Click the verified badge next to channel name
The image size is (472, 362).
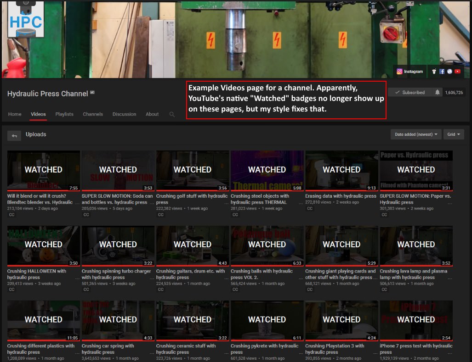click(x=91, y=92)
